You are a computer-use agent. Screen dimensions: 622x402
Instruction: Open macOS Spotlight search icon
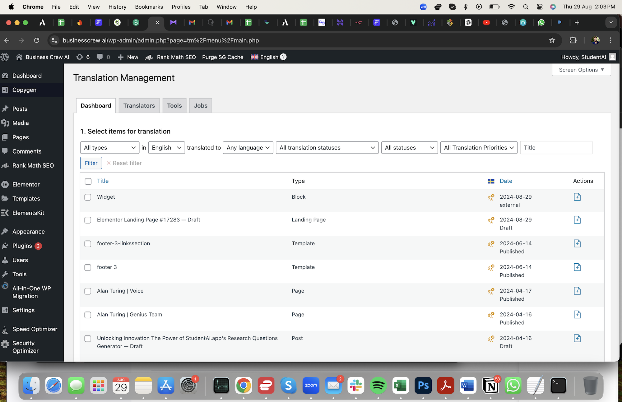(x=526, y=7)
